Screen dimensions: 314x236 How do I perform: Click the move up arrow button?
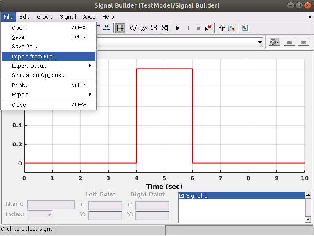coord(289,42)
